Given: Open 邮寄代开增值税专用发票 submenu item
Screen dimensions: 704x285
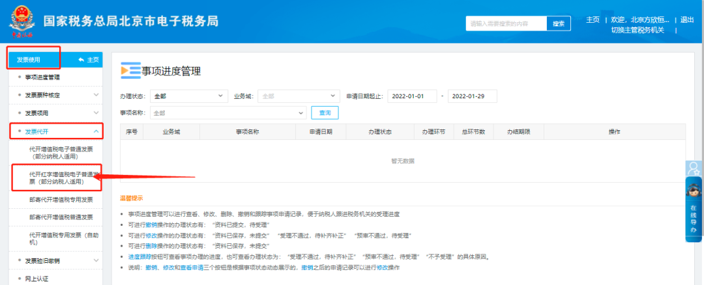Looking at the screenshot, I should point(61,199).
